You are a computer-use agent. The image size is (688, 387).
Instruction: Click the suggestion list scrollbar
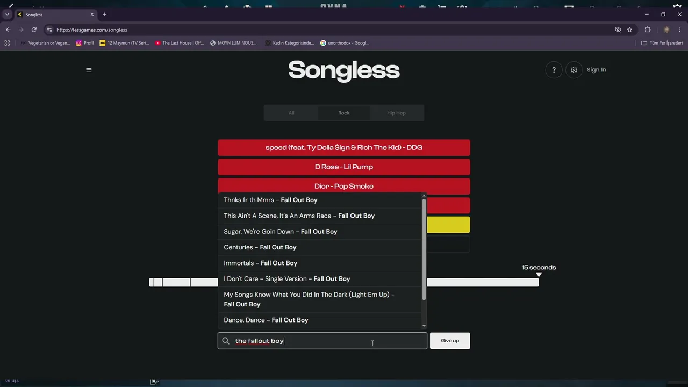(x=424, y=250)
